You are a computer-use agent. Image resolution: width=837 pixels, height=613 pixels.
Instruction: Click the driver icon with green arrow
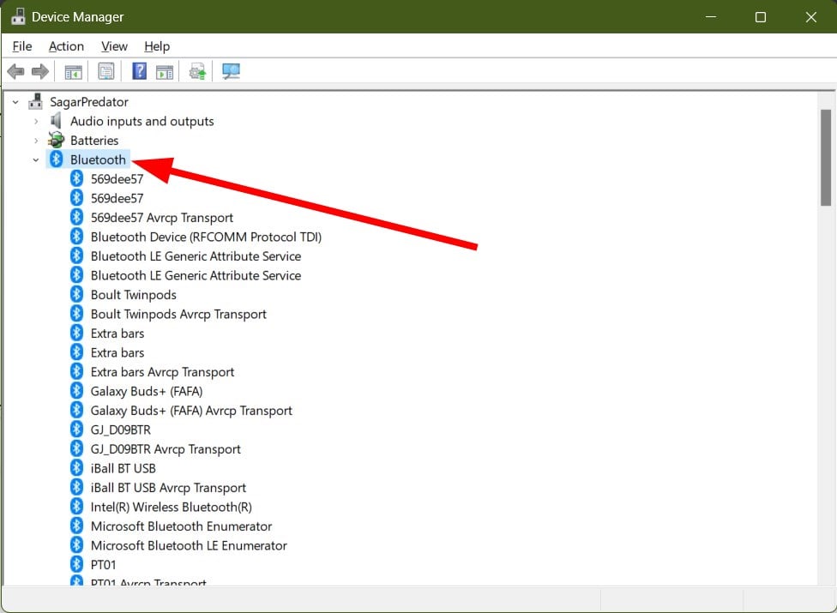click(x=197, y=71)
